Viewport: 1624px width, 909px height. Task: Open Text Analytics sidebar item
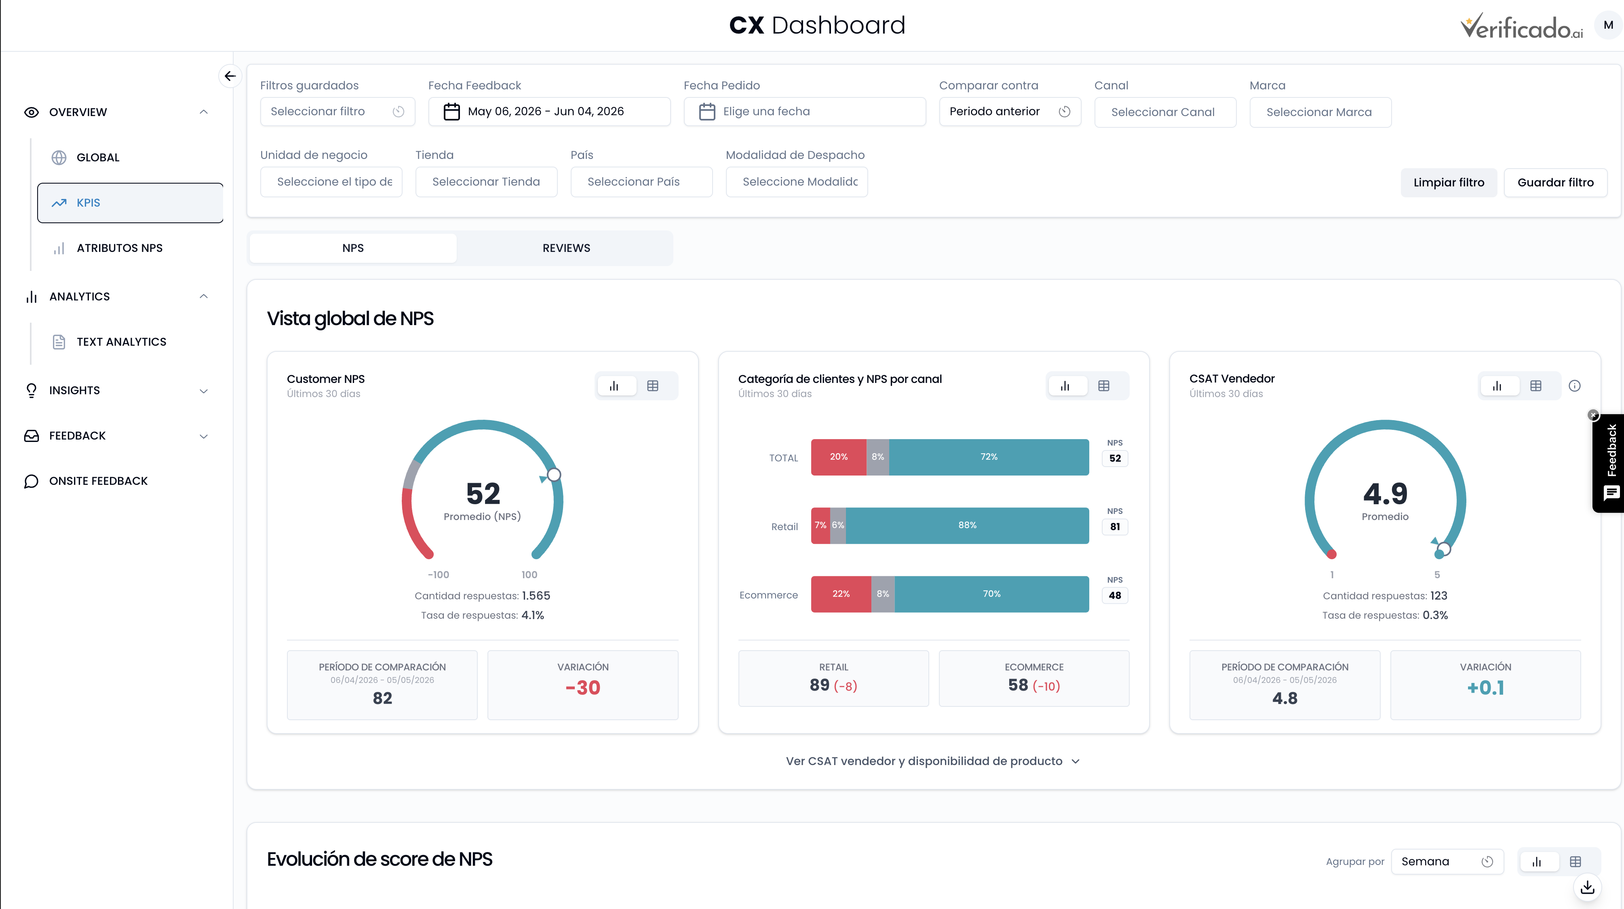coord(130,342)
